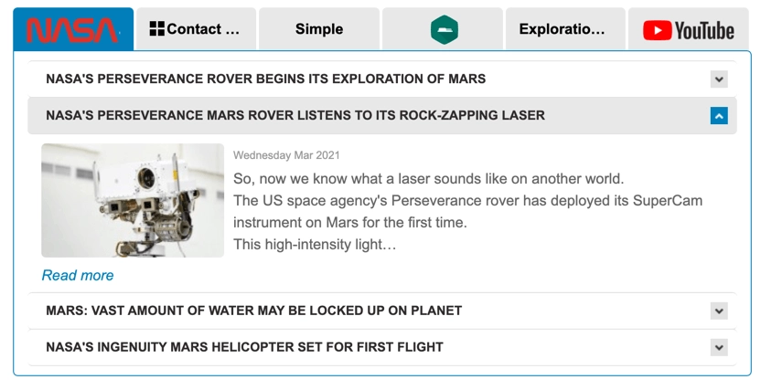Click headline "Ingenuity Mars Helicopter Set for First Flight"
761x390 pixels.
tap(244, 347)
